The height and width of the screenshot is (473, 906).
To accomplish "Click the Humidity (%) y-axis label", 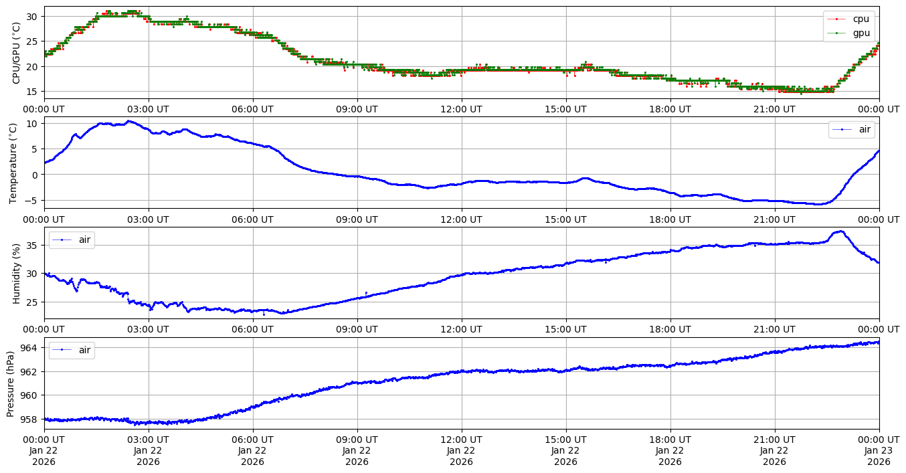I will (x=17, y=273).
